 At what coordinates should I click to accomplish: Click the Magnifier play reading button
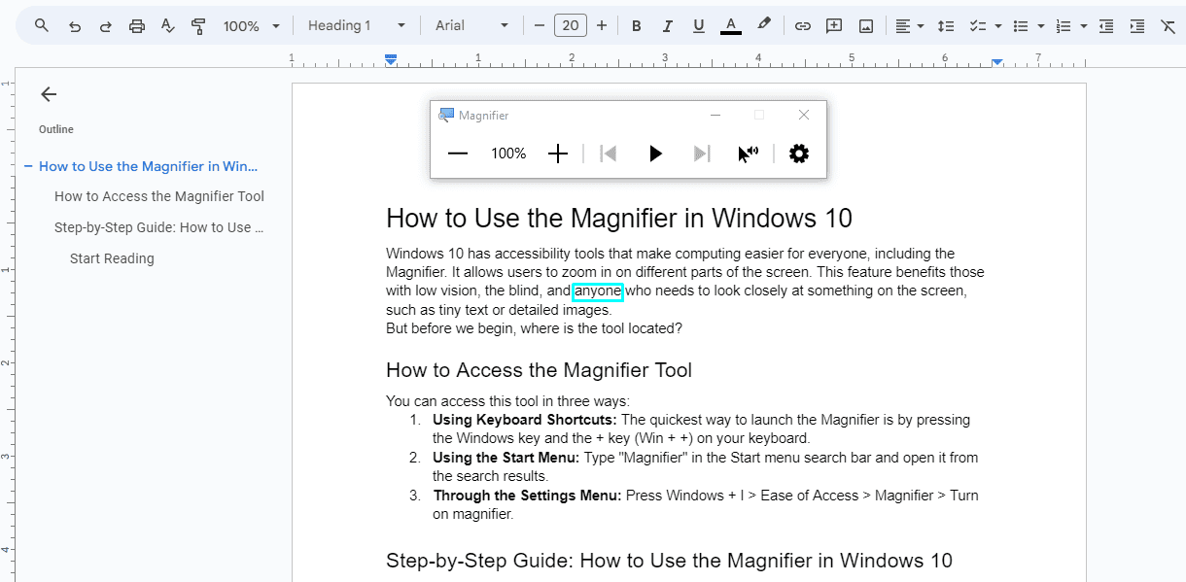[x=655, y=154]
